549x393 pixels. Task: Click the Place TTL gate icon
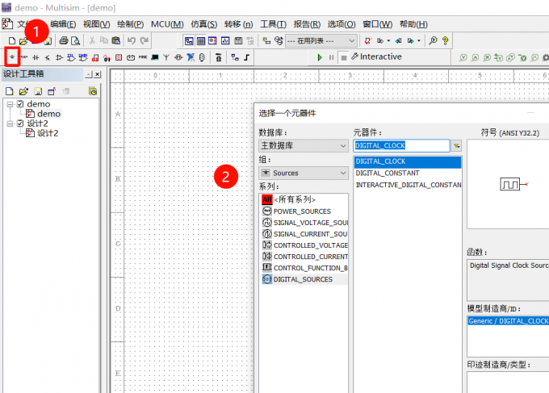71,57
